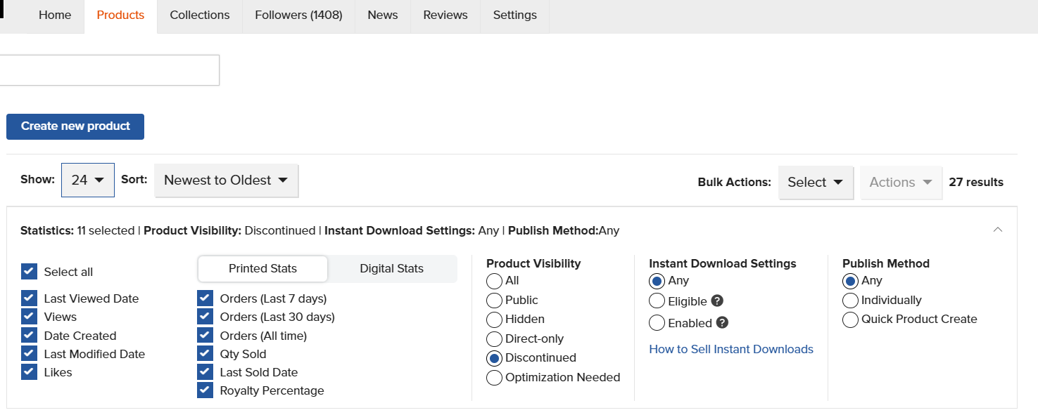
Task: Uncheck Orders (Last 7 days)
Action: point(205,298)
